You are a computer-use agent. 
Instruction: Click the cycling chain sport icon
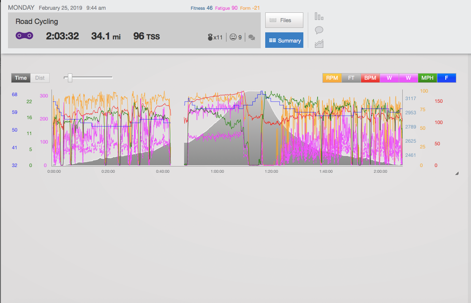click(x=24, y=35)
